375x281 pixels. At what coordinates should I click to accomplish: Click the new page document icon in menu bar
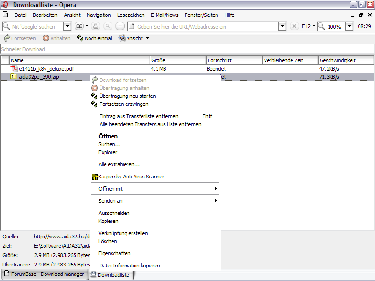click(x=5, y=15)
